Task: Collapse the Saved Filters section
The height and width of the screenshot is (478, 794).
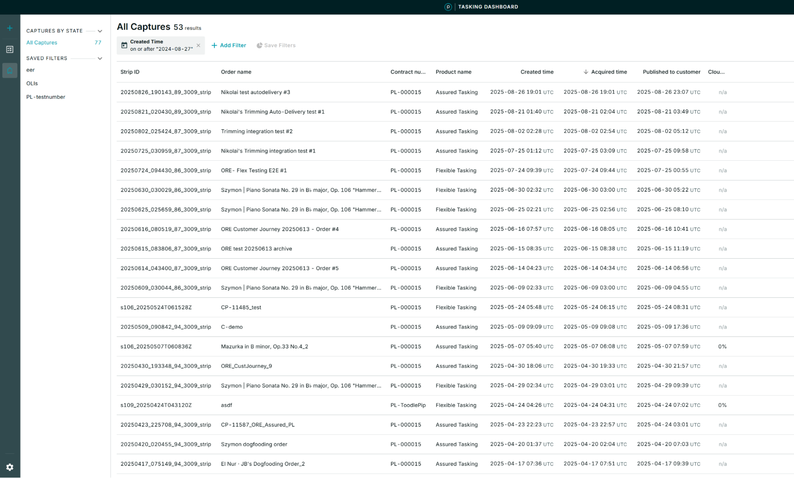Action: tap(100, 58)
